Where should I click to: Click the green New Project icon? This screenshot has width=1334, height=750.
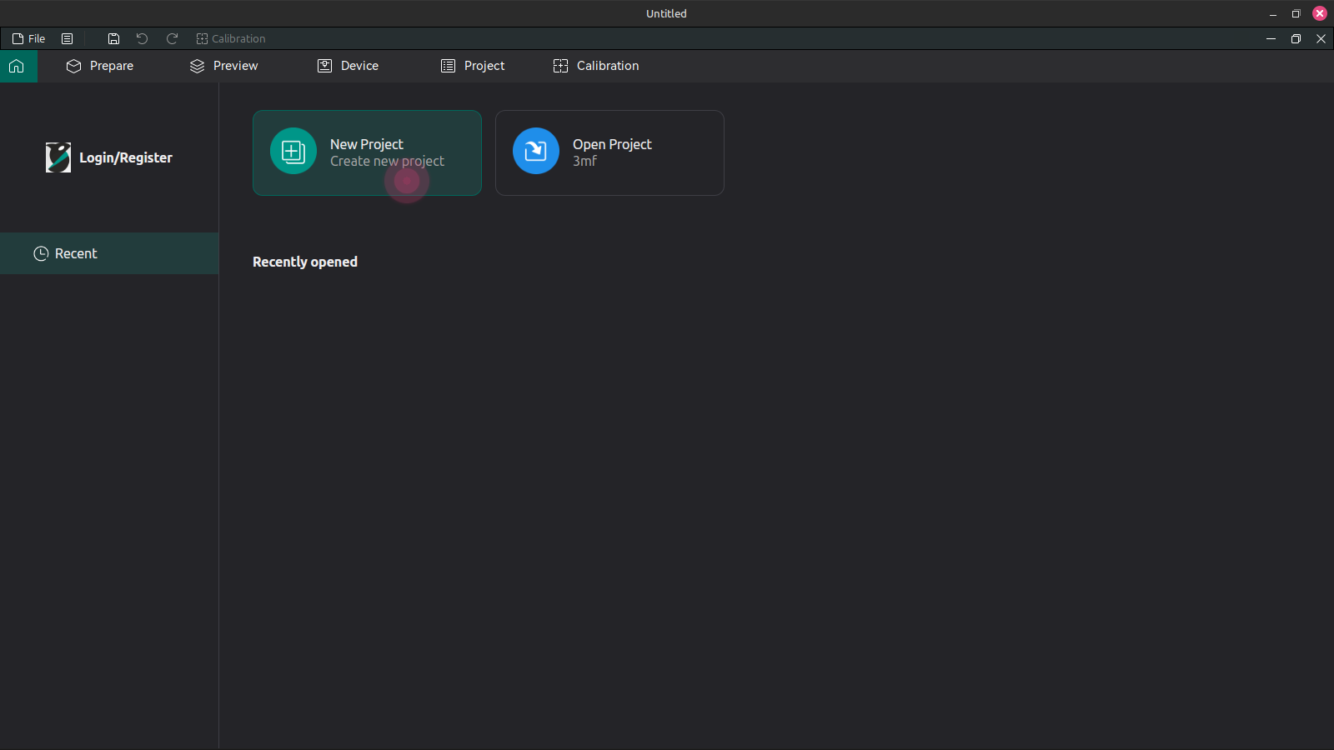point(293,151)
